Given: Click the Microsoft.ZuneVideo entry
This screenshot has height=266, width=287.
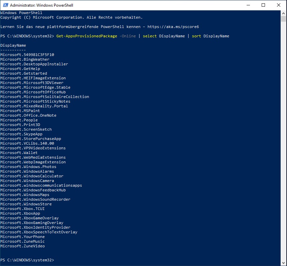Looking at the screenshot, I should (22, 246).
